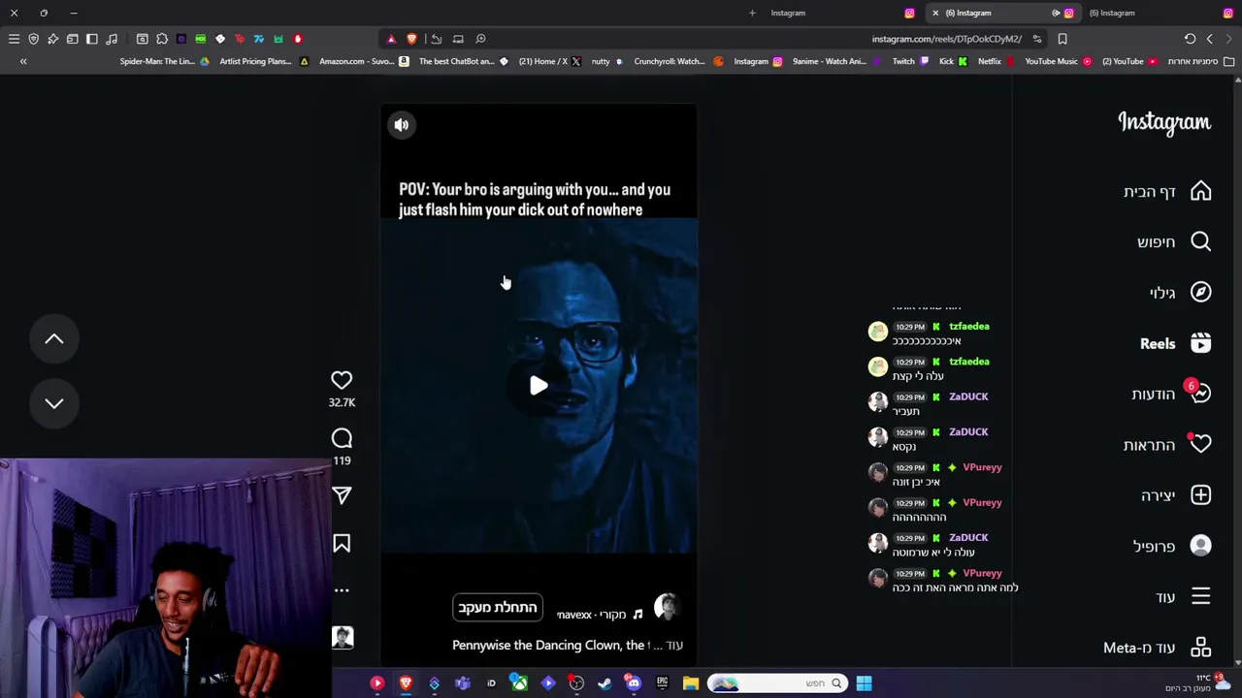
Task: Click the pin icon in browser toolbar
Action: point(52,39)
